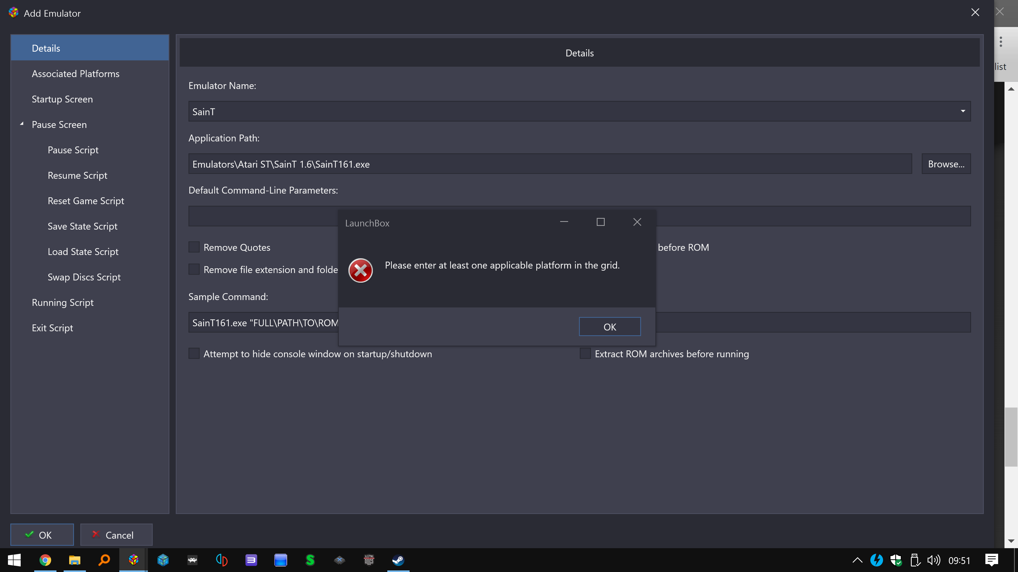Open the blue lightning bolt tray icon
The width and height of the screenshot is (1018, 572).
click(876, 560)
